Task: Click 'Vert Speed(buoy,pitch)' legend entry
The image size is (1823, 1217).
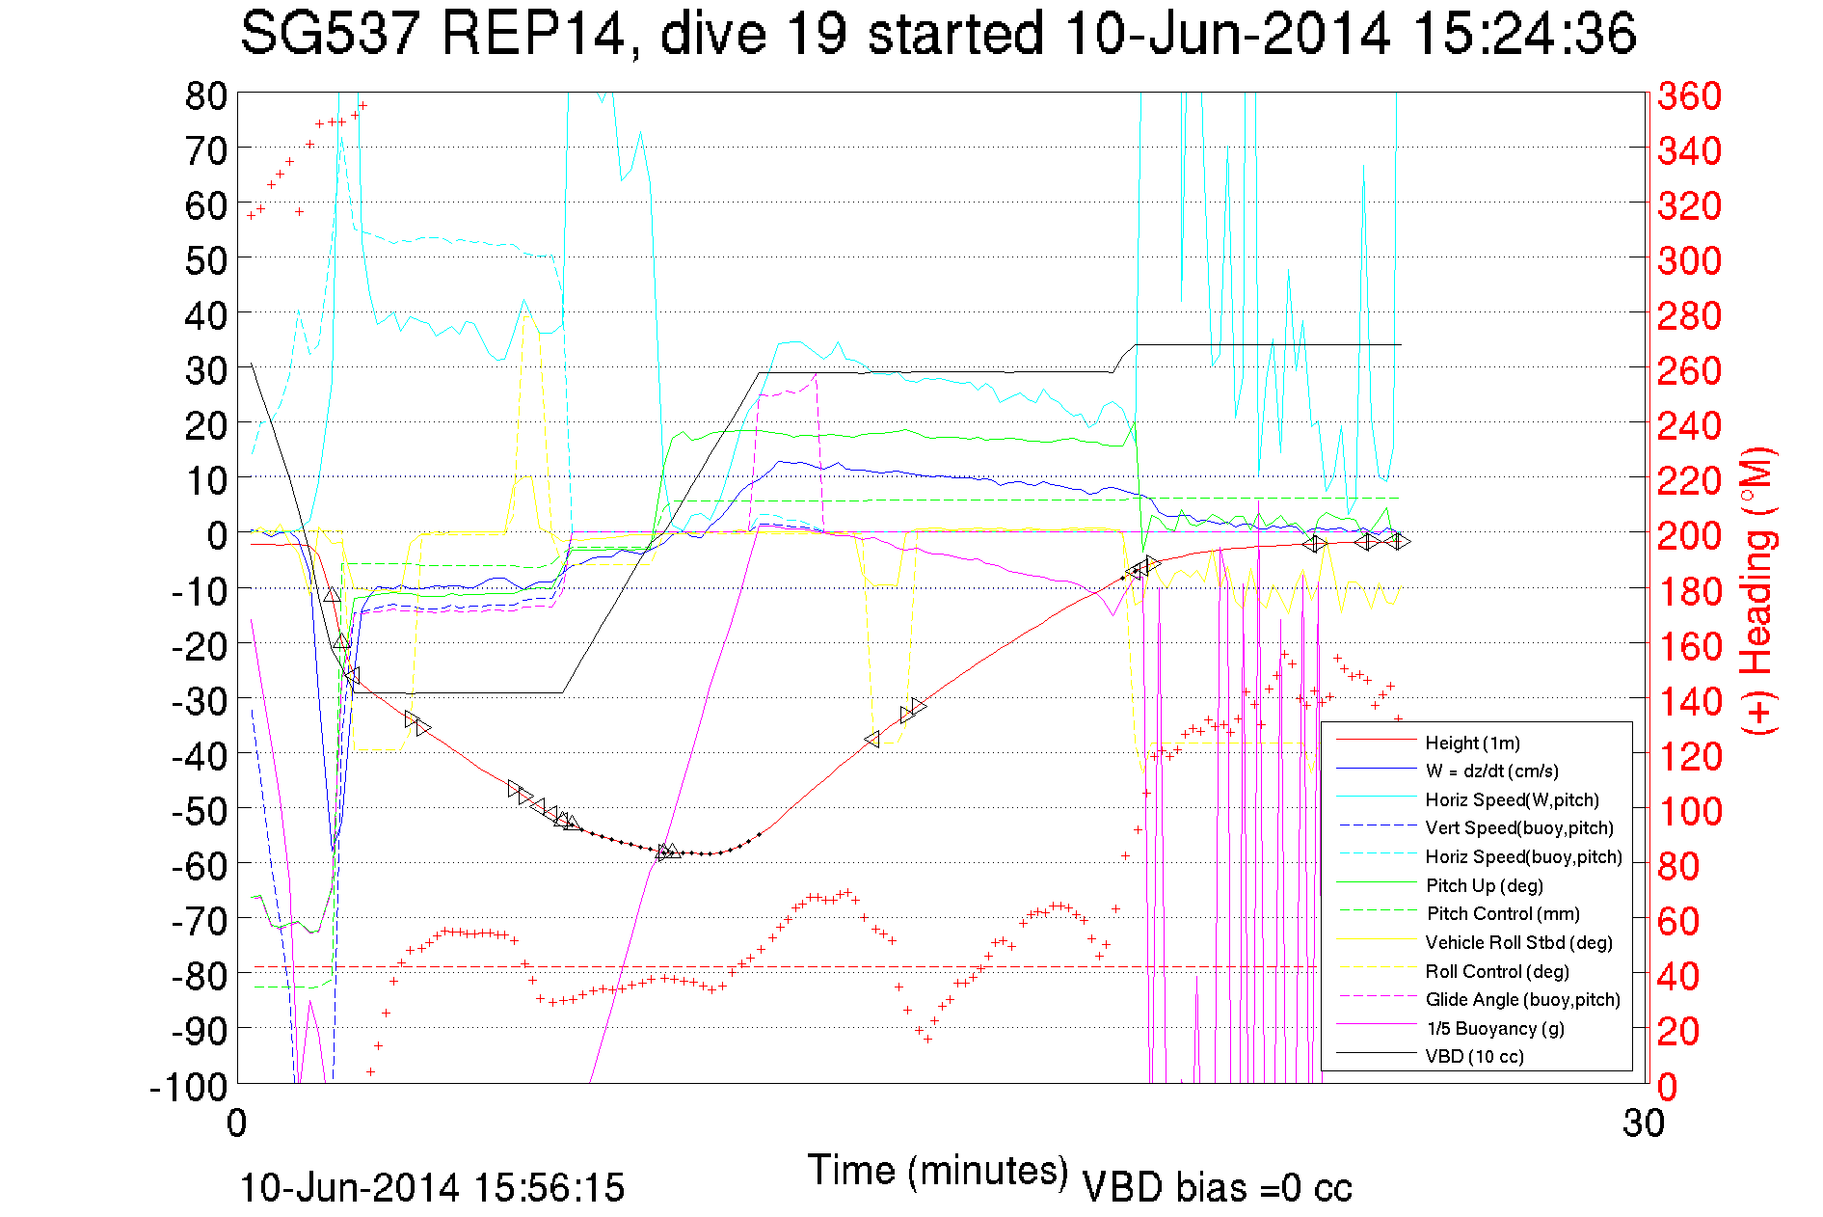Action: click(x=1518, y=827)
